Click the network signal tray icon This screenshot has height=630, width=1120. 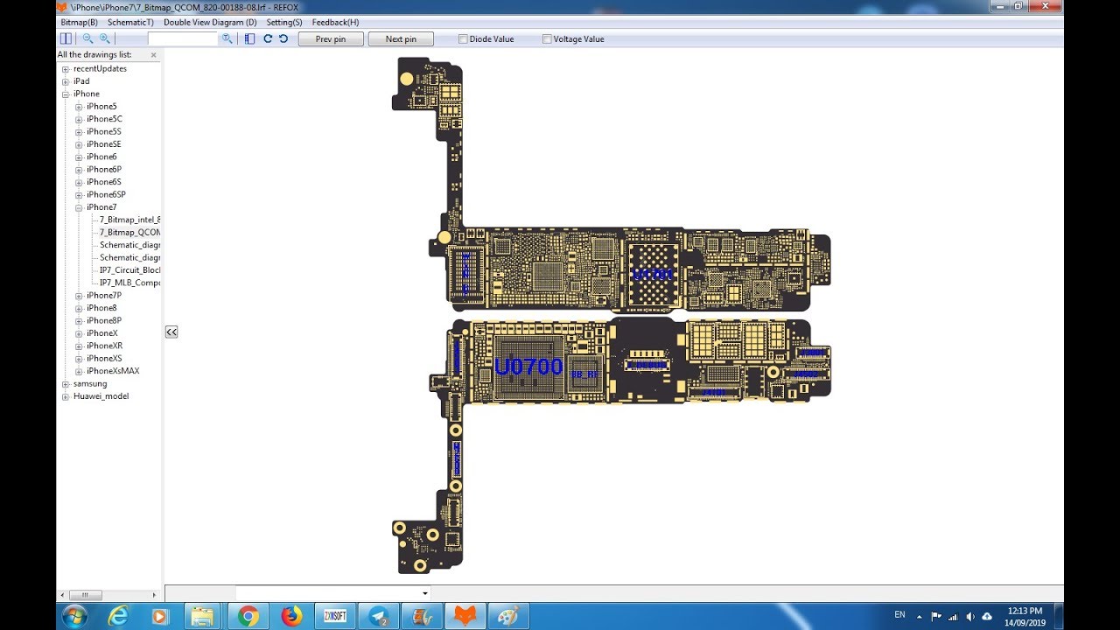pos(953,616)
